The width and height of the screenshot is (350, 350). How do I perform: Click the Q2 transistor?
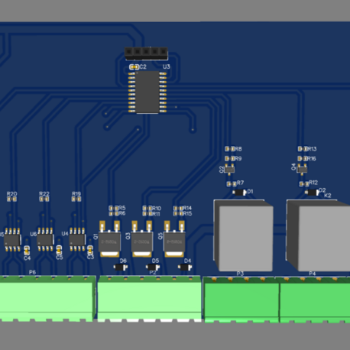pyautogui.click(x=230, y=170)
